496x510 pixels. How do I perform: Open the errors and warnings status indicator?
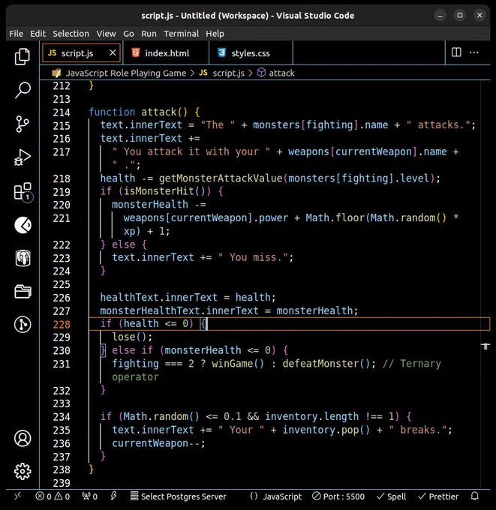[53, 496]
